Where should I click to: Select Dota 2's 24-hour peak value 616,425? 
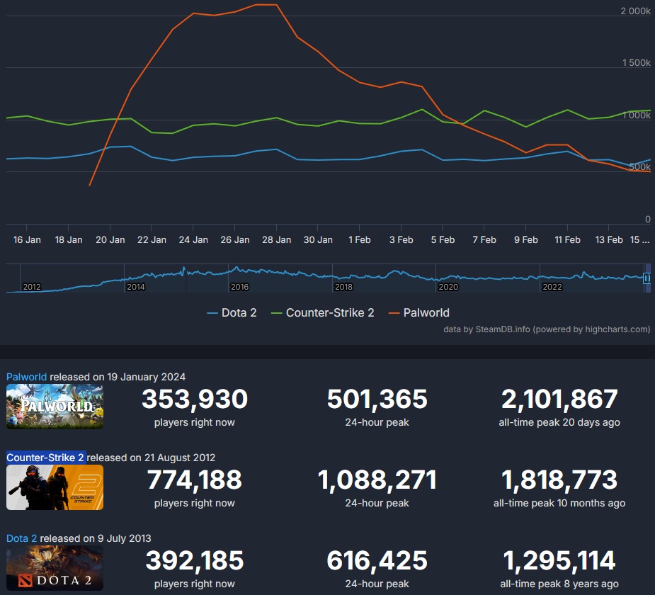377,560
